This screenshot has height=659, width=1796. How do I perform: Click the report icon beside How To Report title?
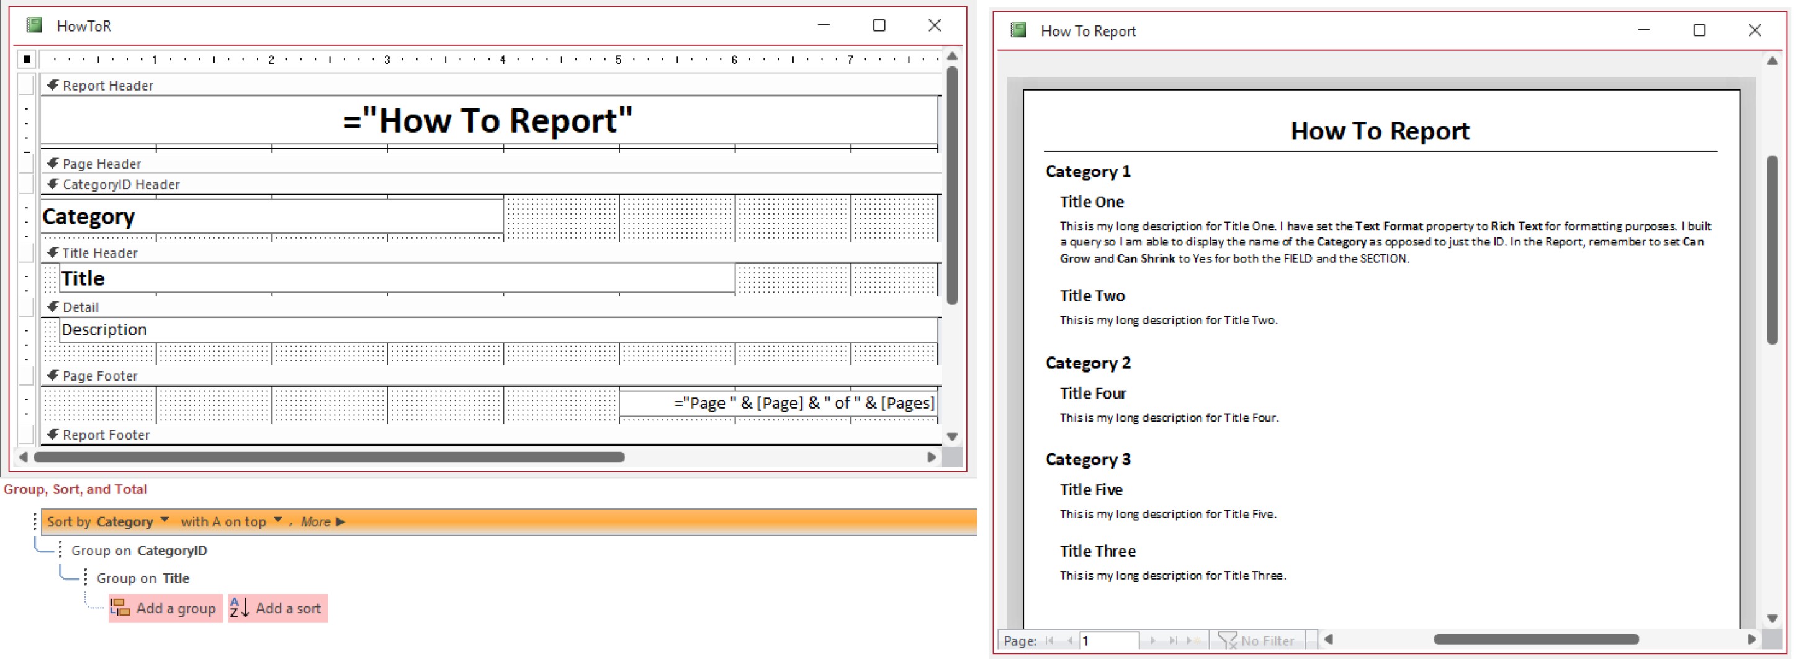1018,30
